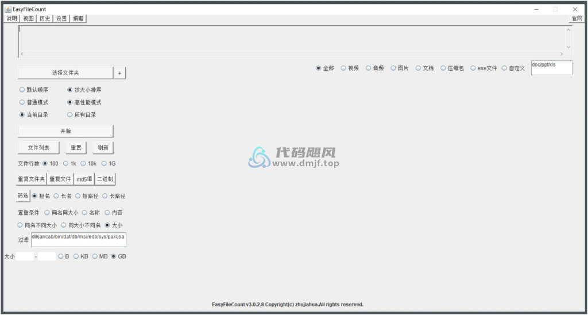The height and width of the screenshot is (315, 588).
Task: Select 自定义 file type filter
Action: pyautogui.click(x=513, y=68)
